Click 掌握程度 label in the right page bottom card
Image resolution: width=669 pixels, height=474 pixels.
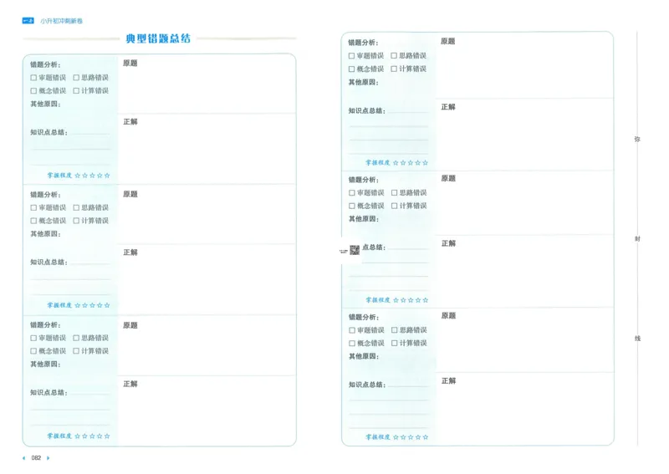[378, 437]
